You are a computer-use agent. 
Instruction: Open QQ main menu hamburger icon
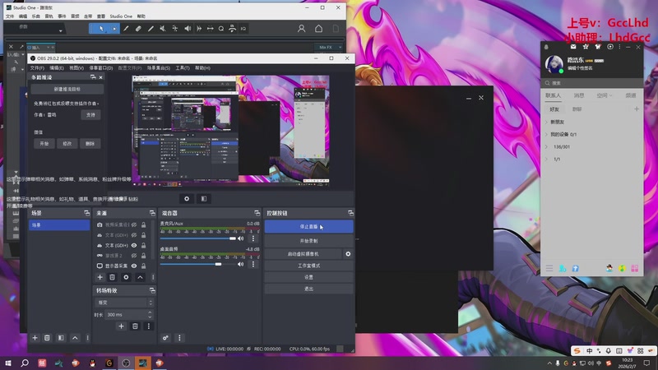(549, 268)
